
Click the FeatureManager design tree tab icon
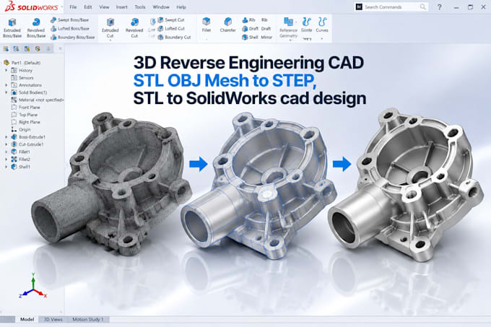pyautogui.click(x=6, y=49)
